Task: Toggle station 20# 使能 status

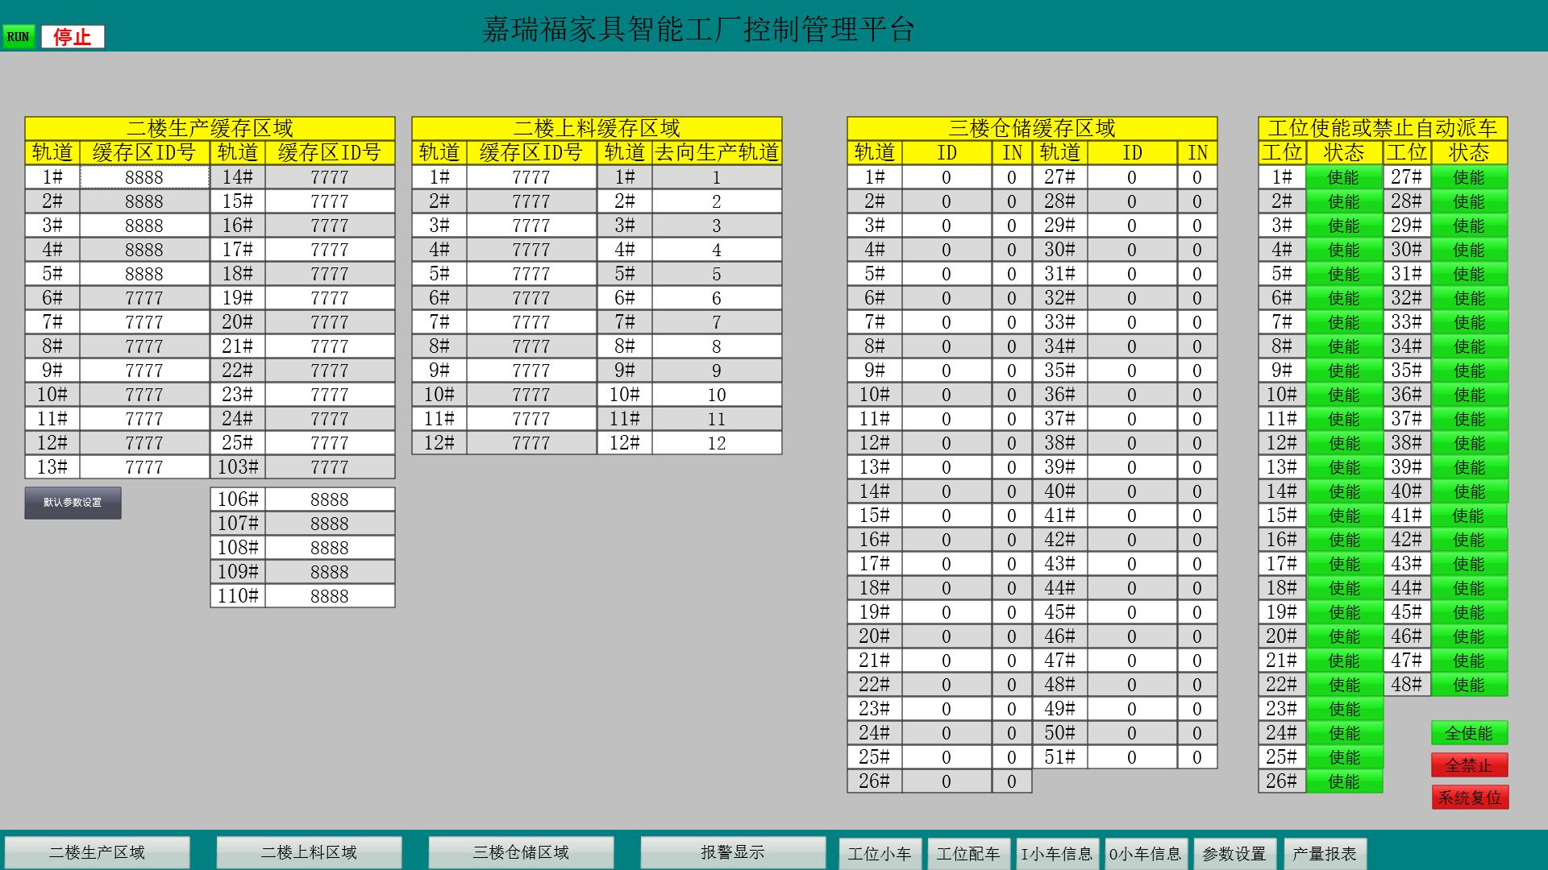Action: tap(1344, 636)
